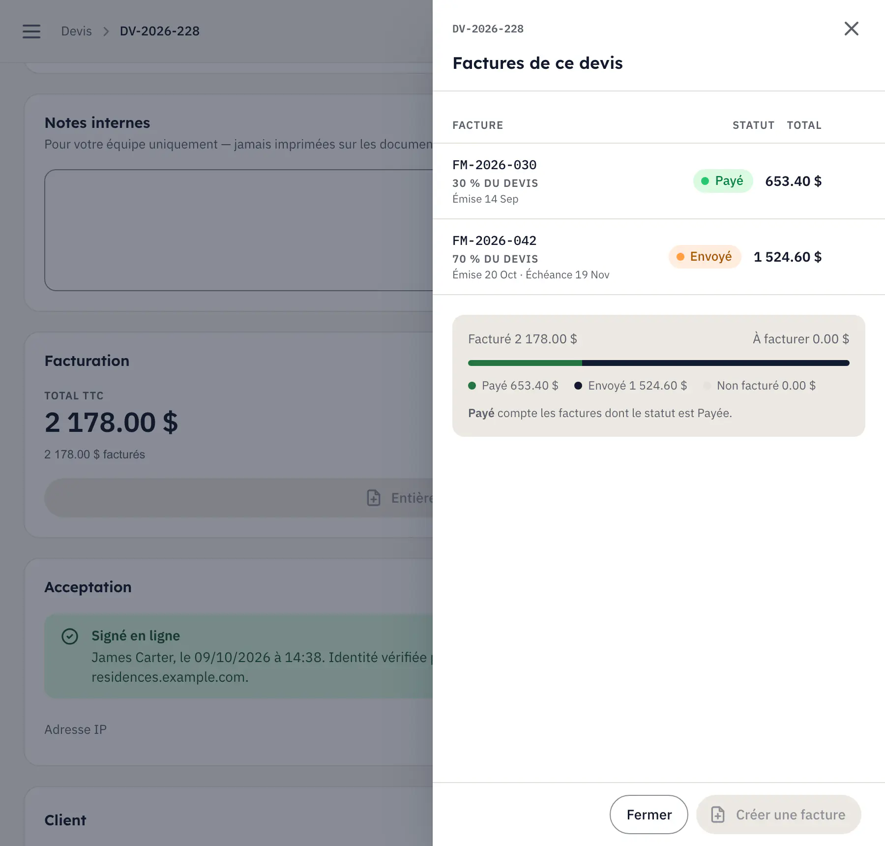Click the 2 178.00 $ TOTAL TTC amount
Image resolution: width=885 pixels, height=846 pixels.
pyautogui.click(x=111, y=422)
